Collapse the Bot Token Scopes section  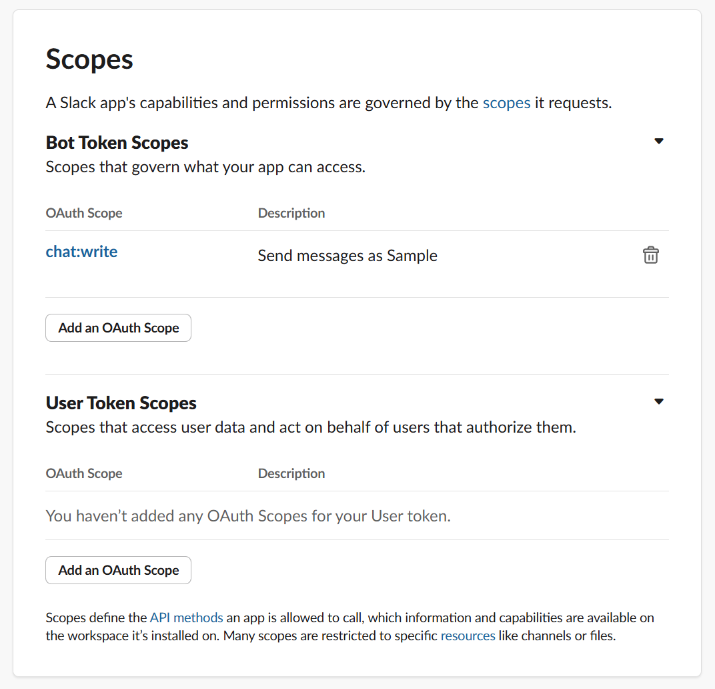click(659, 141)
